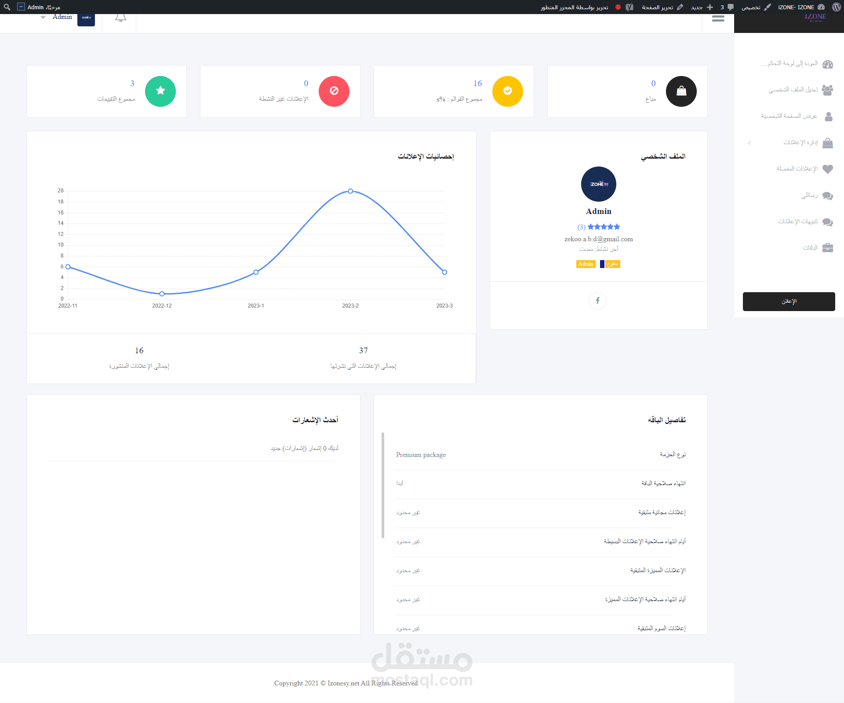Click the search magnifier in admin bar
This screenshot has height=703, width=844.
7,7
